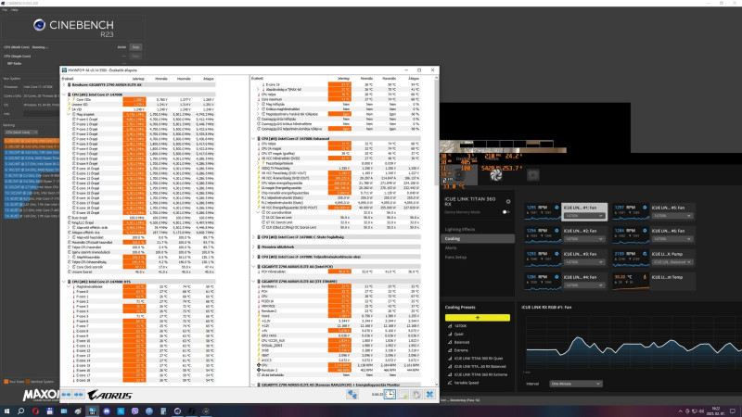Viewport: 742px width, 417px height.
Task: Click HWiNFO navigate-right arrows button
Action: (79, 395)
